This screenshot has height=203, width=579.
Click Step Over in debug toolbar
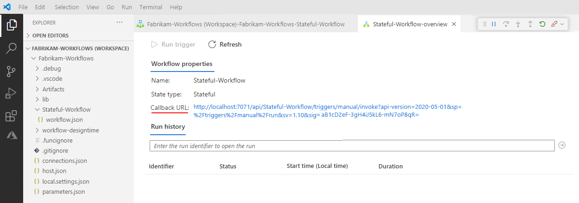pyautogui.click(x=506, y=24)
